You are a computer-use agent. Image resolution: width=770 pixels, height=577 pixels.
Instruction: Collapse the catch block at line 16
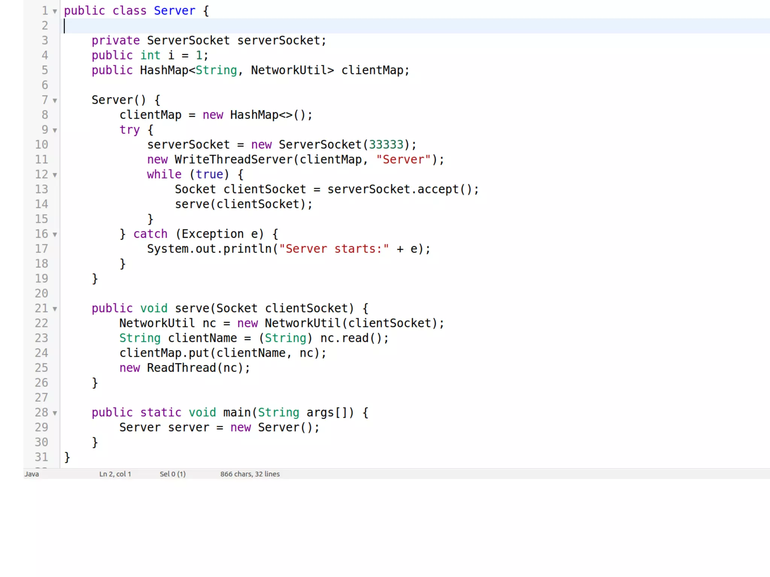(55, 234)
